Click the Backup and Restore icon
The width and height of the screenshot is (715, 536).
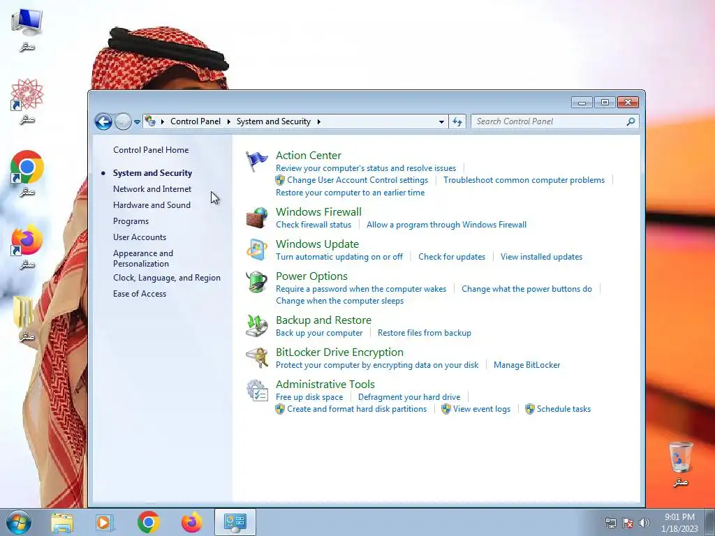pyautogui.click(x=257, y=325)
